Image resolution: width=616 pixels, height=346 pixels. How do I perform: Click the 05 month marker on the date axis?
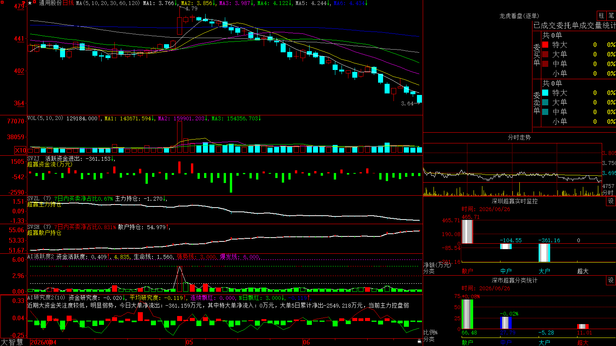(x=189, y=342)
